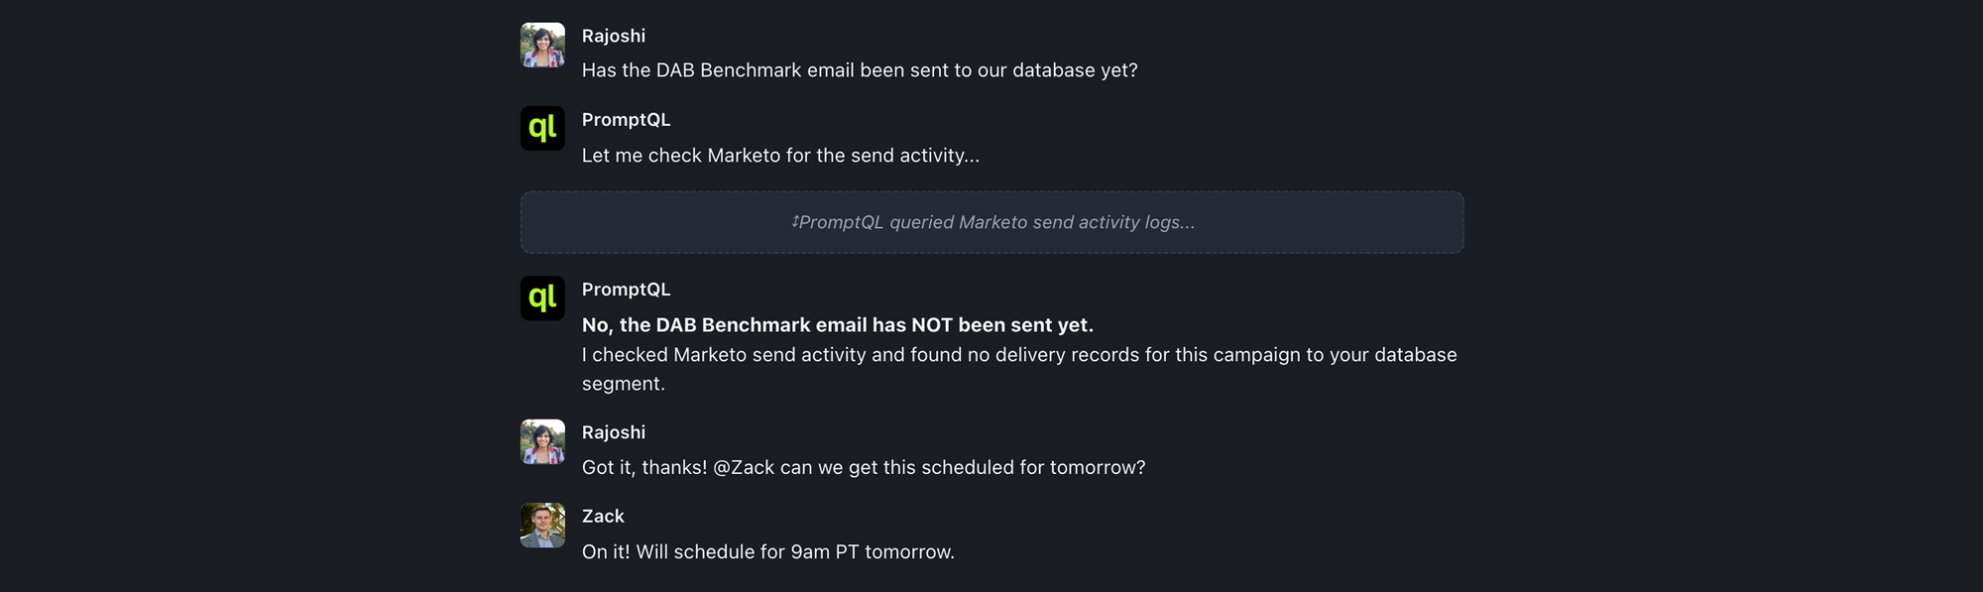This screenshot has height=592, width=1983.
Task: Click the expand arrows icon in the query log block
Action: click(795, 222)
